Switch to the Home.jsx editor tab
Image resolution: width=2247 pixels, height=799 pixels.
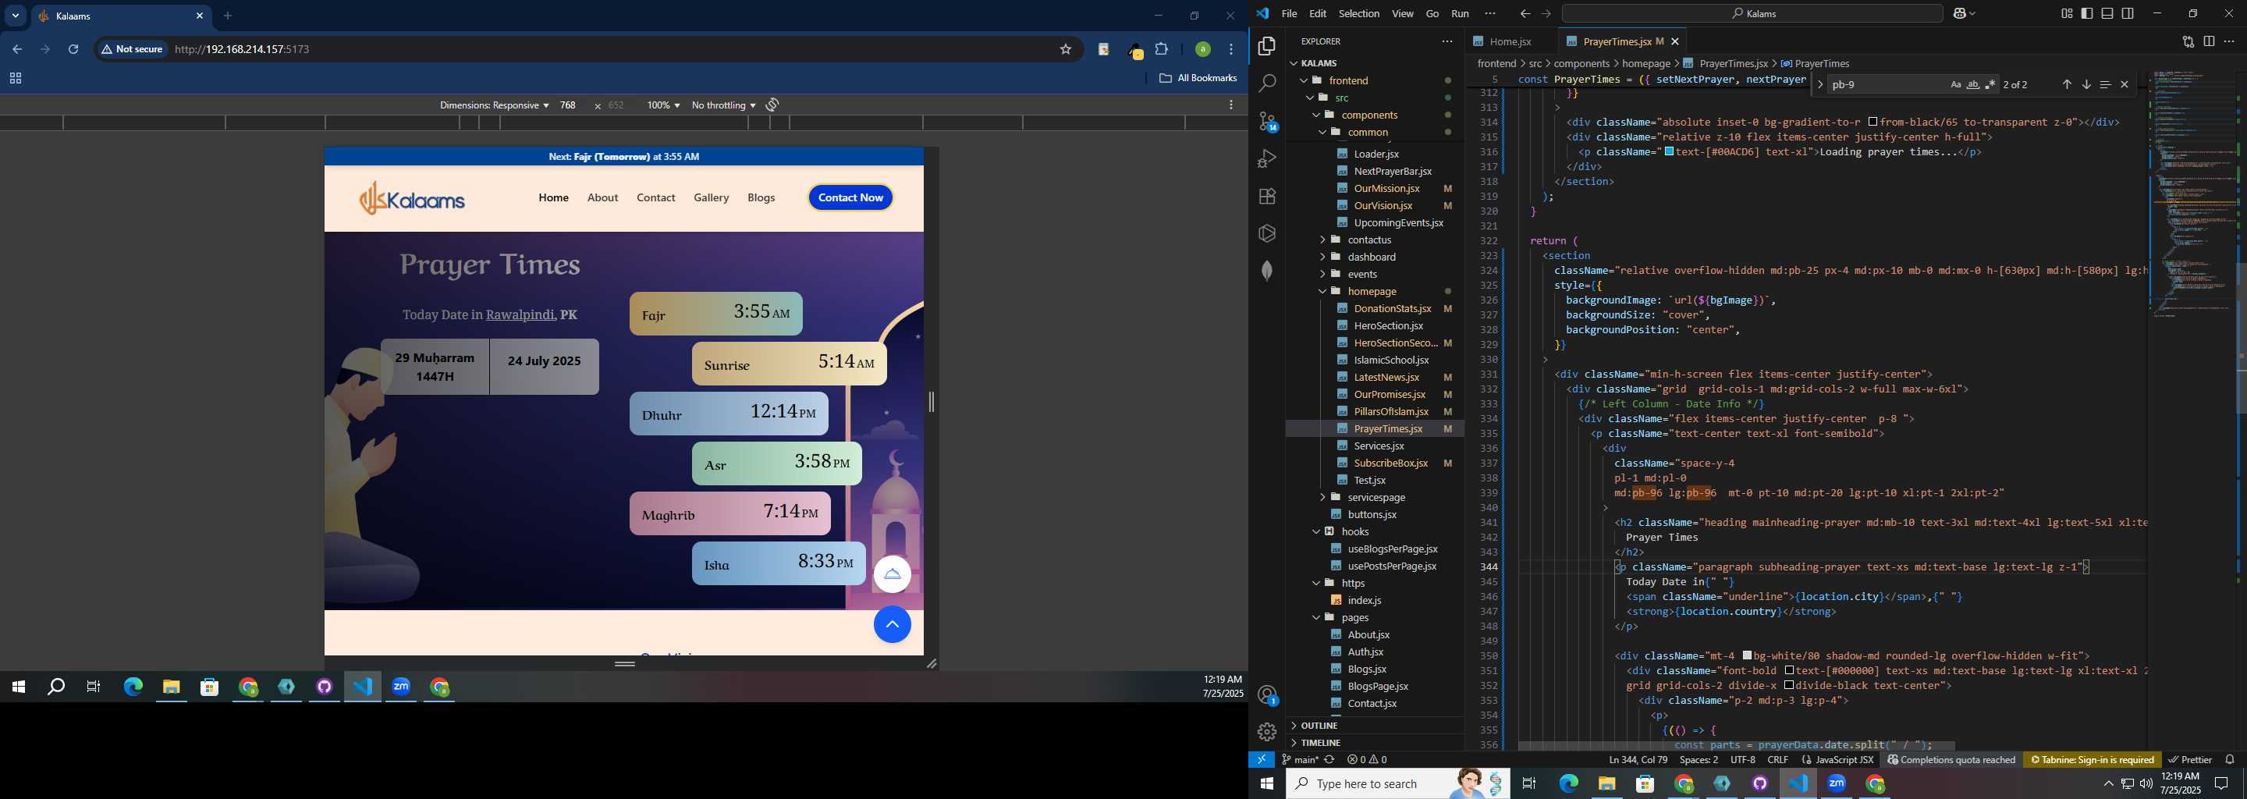[x=1510, y=41]
